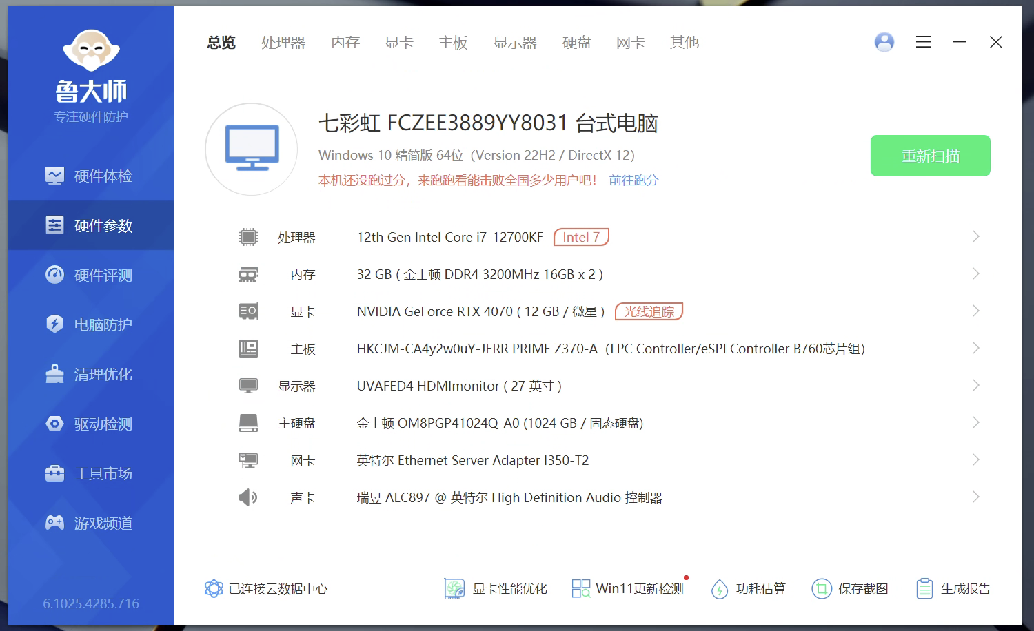
Task: Click 生成报告 generate report
Action: 953,588
